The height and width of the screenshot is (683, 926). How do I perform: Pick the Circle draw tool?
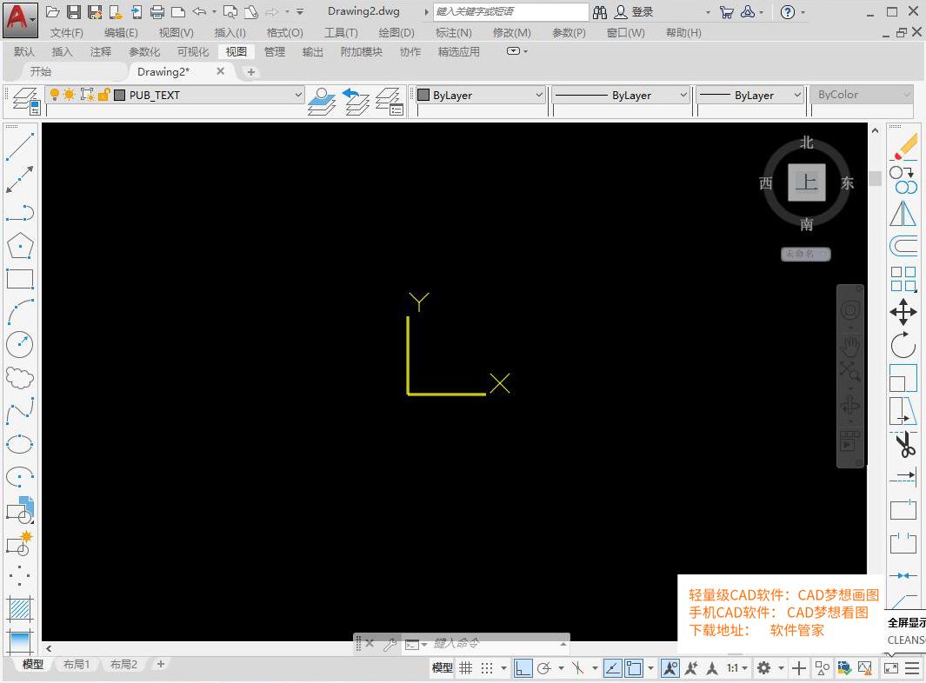pos(20,345)
